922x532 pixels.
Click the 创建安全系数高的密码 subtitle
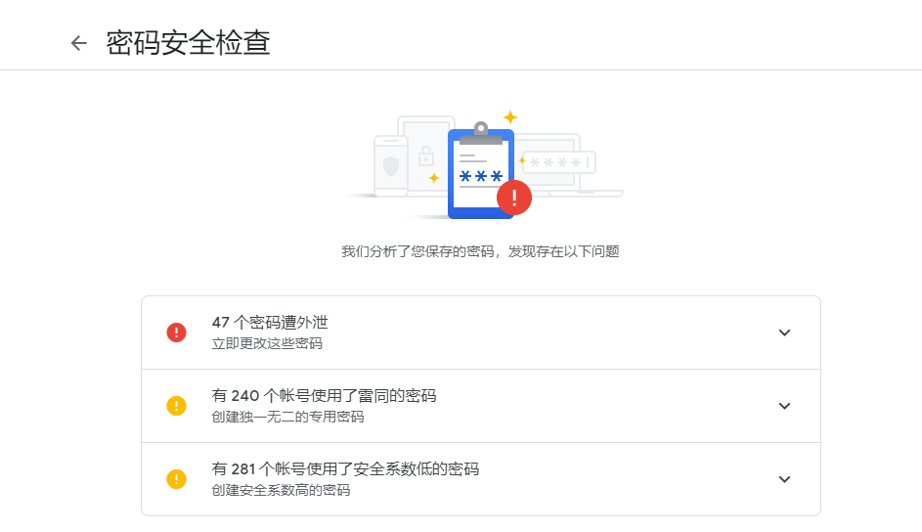pyautogui.click(x=281, y=490)
